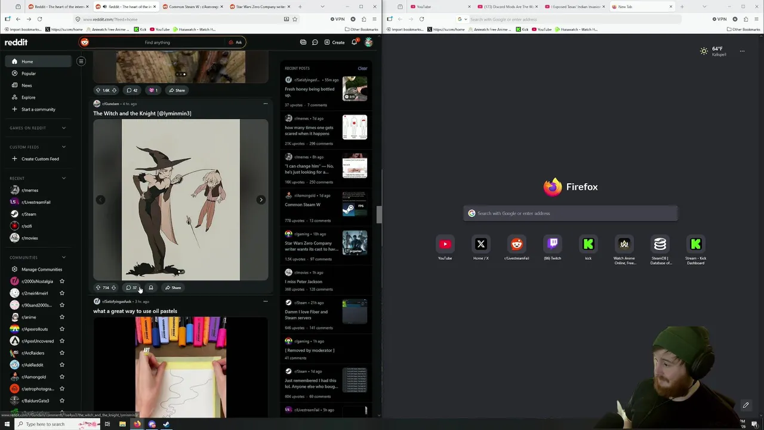Favorite r/Asmongold with star
The width and height of the screenshot is (764, 430).
tap(61, 377)
